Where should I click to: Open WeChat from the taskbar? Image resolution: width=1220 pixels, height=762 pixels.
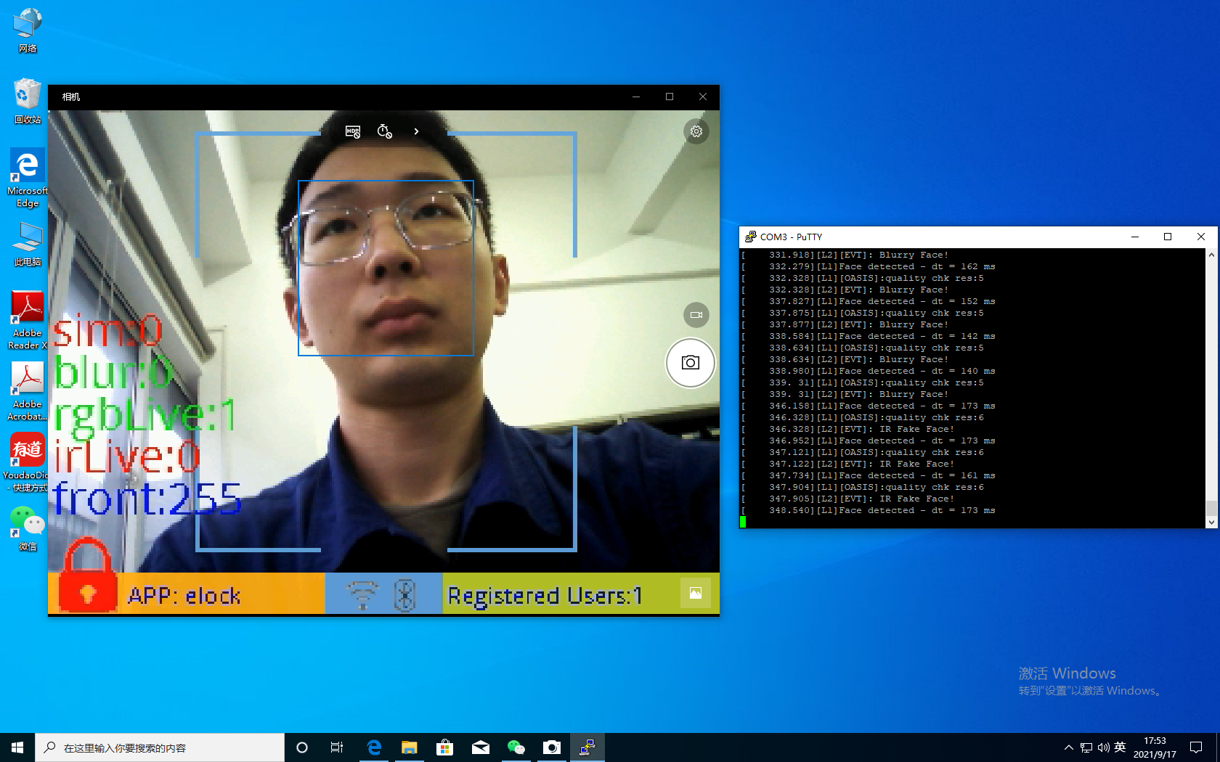click(x=516, y=747)
